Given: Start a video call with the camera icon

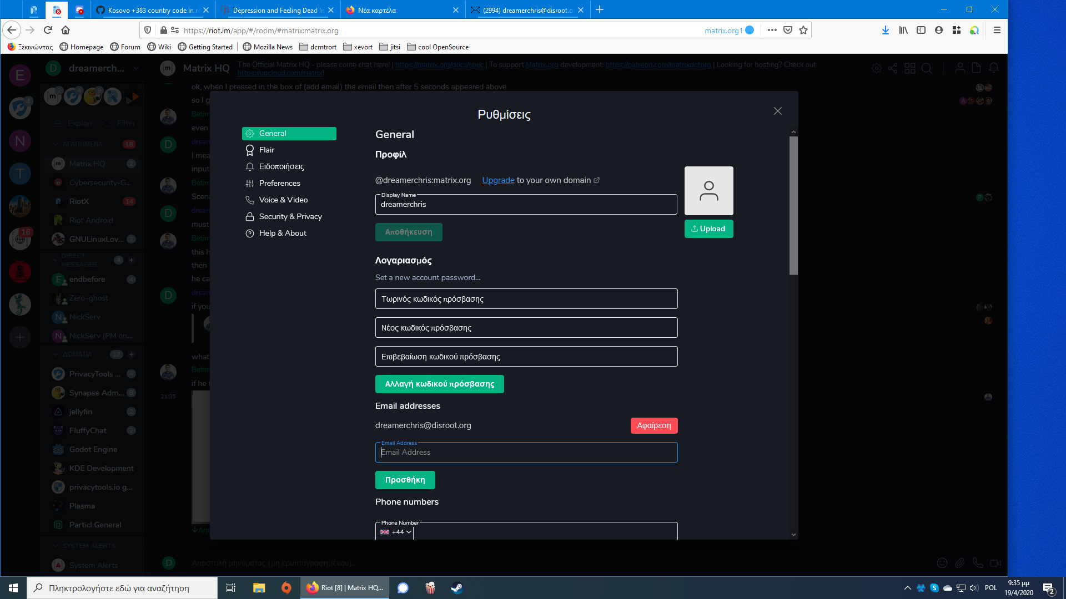Looking at the screenshot, I should click(995, 562).
